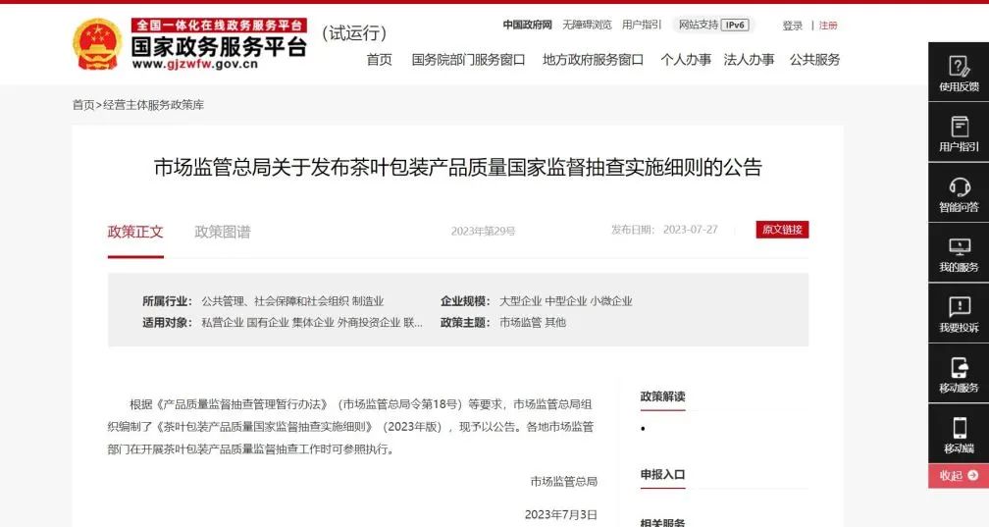
Task: Click the 使用反馈 feedback icon
Action: pyautogui.click(x=959, y=67)
